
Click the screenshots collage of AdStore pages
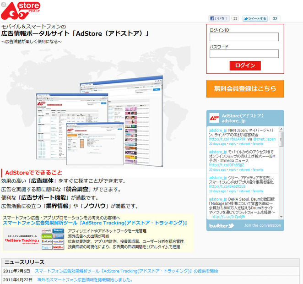point(99,121)
